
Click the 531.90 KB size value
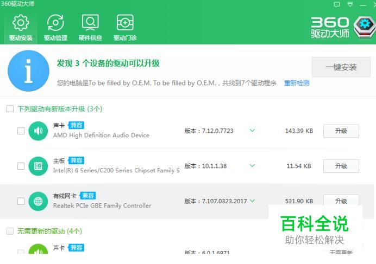tap(299, 201)
